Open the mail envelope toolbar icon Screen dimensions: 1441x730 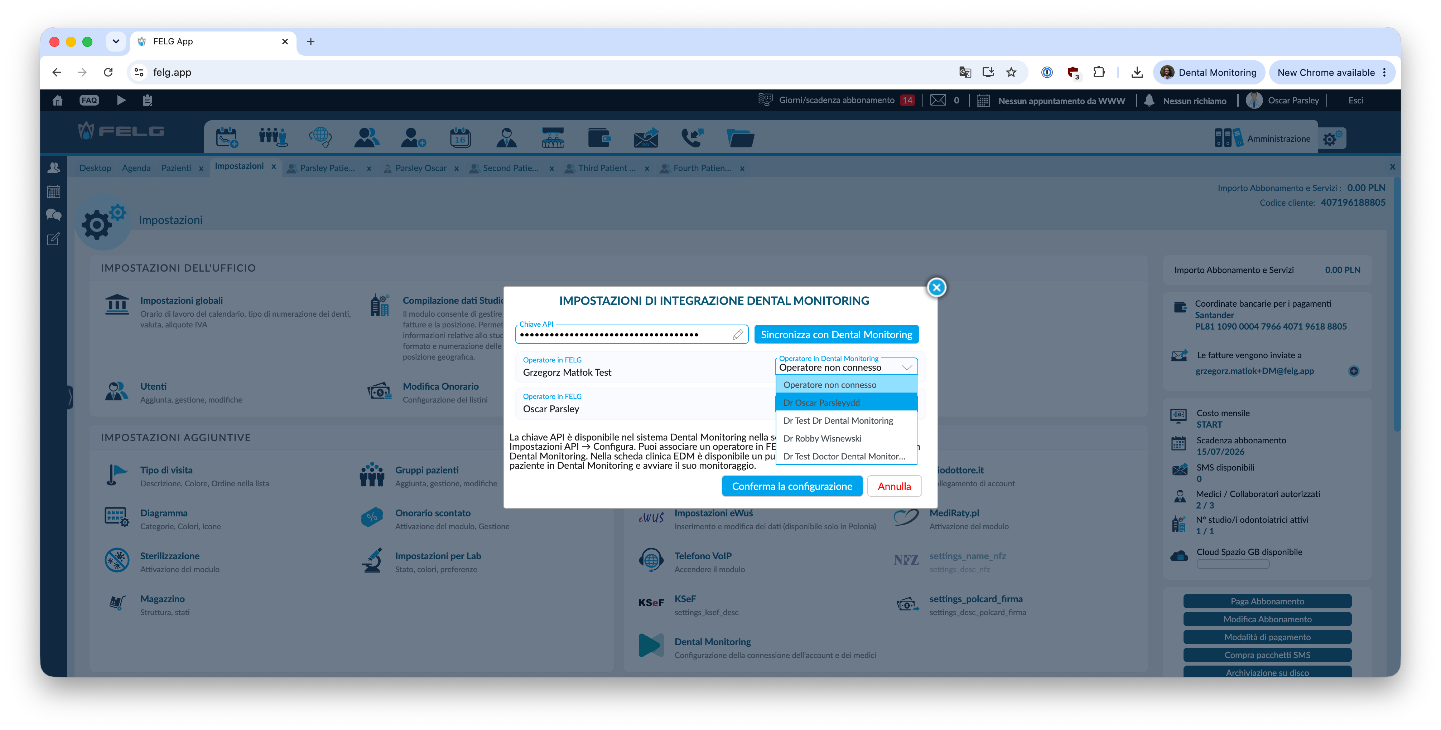pyautogui.click(x=646, y=137)
